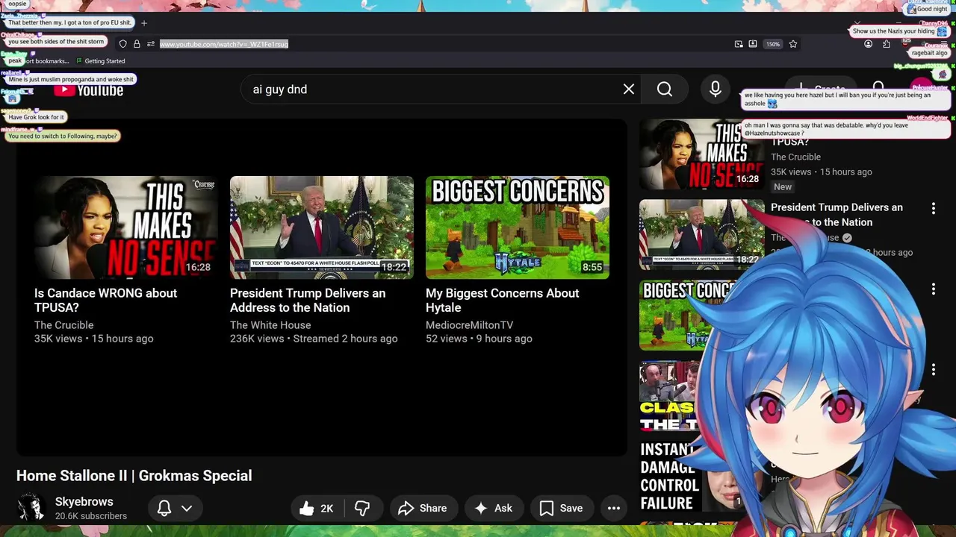Open notification bell dropdown for Skyebrows

pos(175,508)
